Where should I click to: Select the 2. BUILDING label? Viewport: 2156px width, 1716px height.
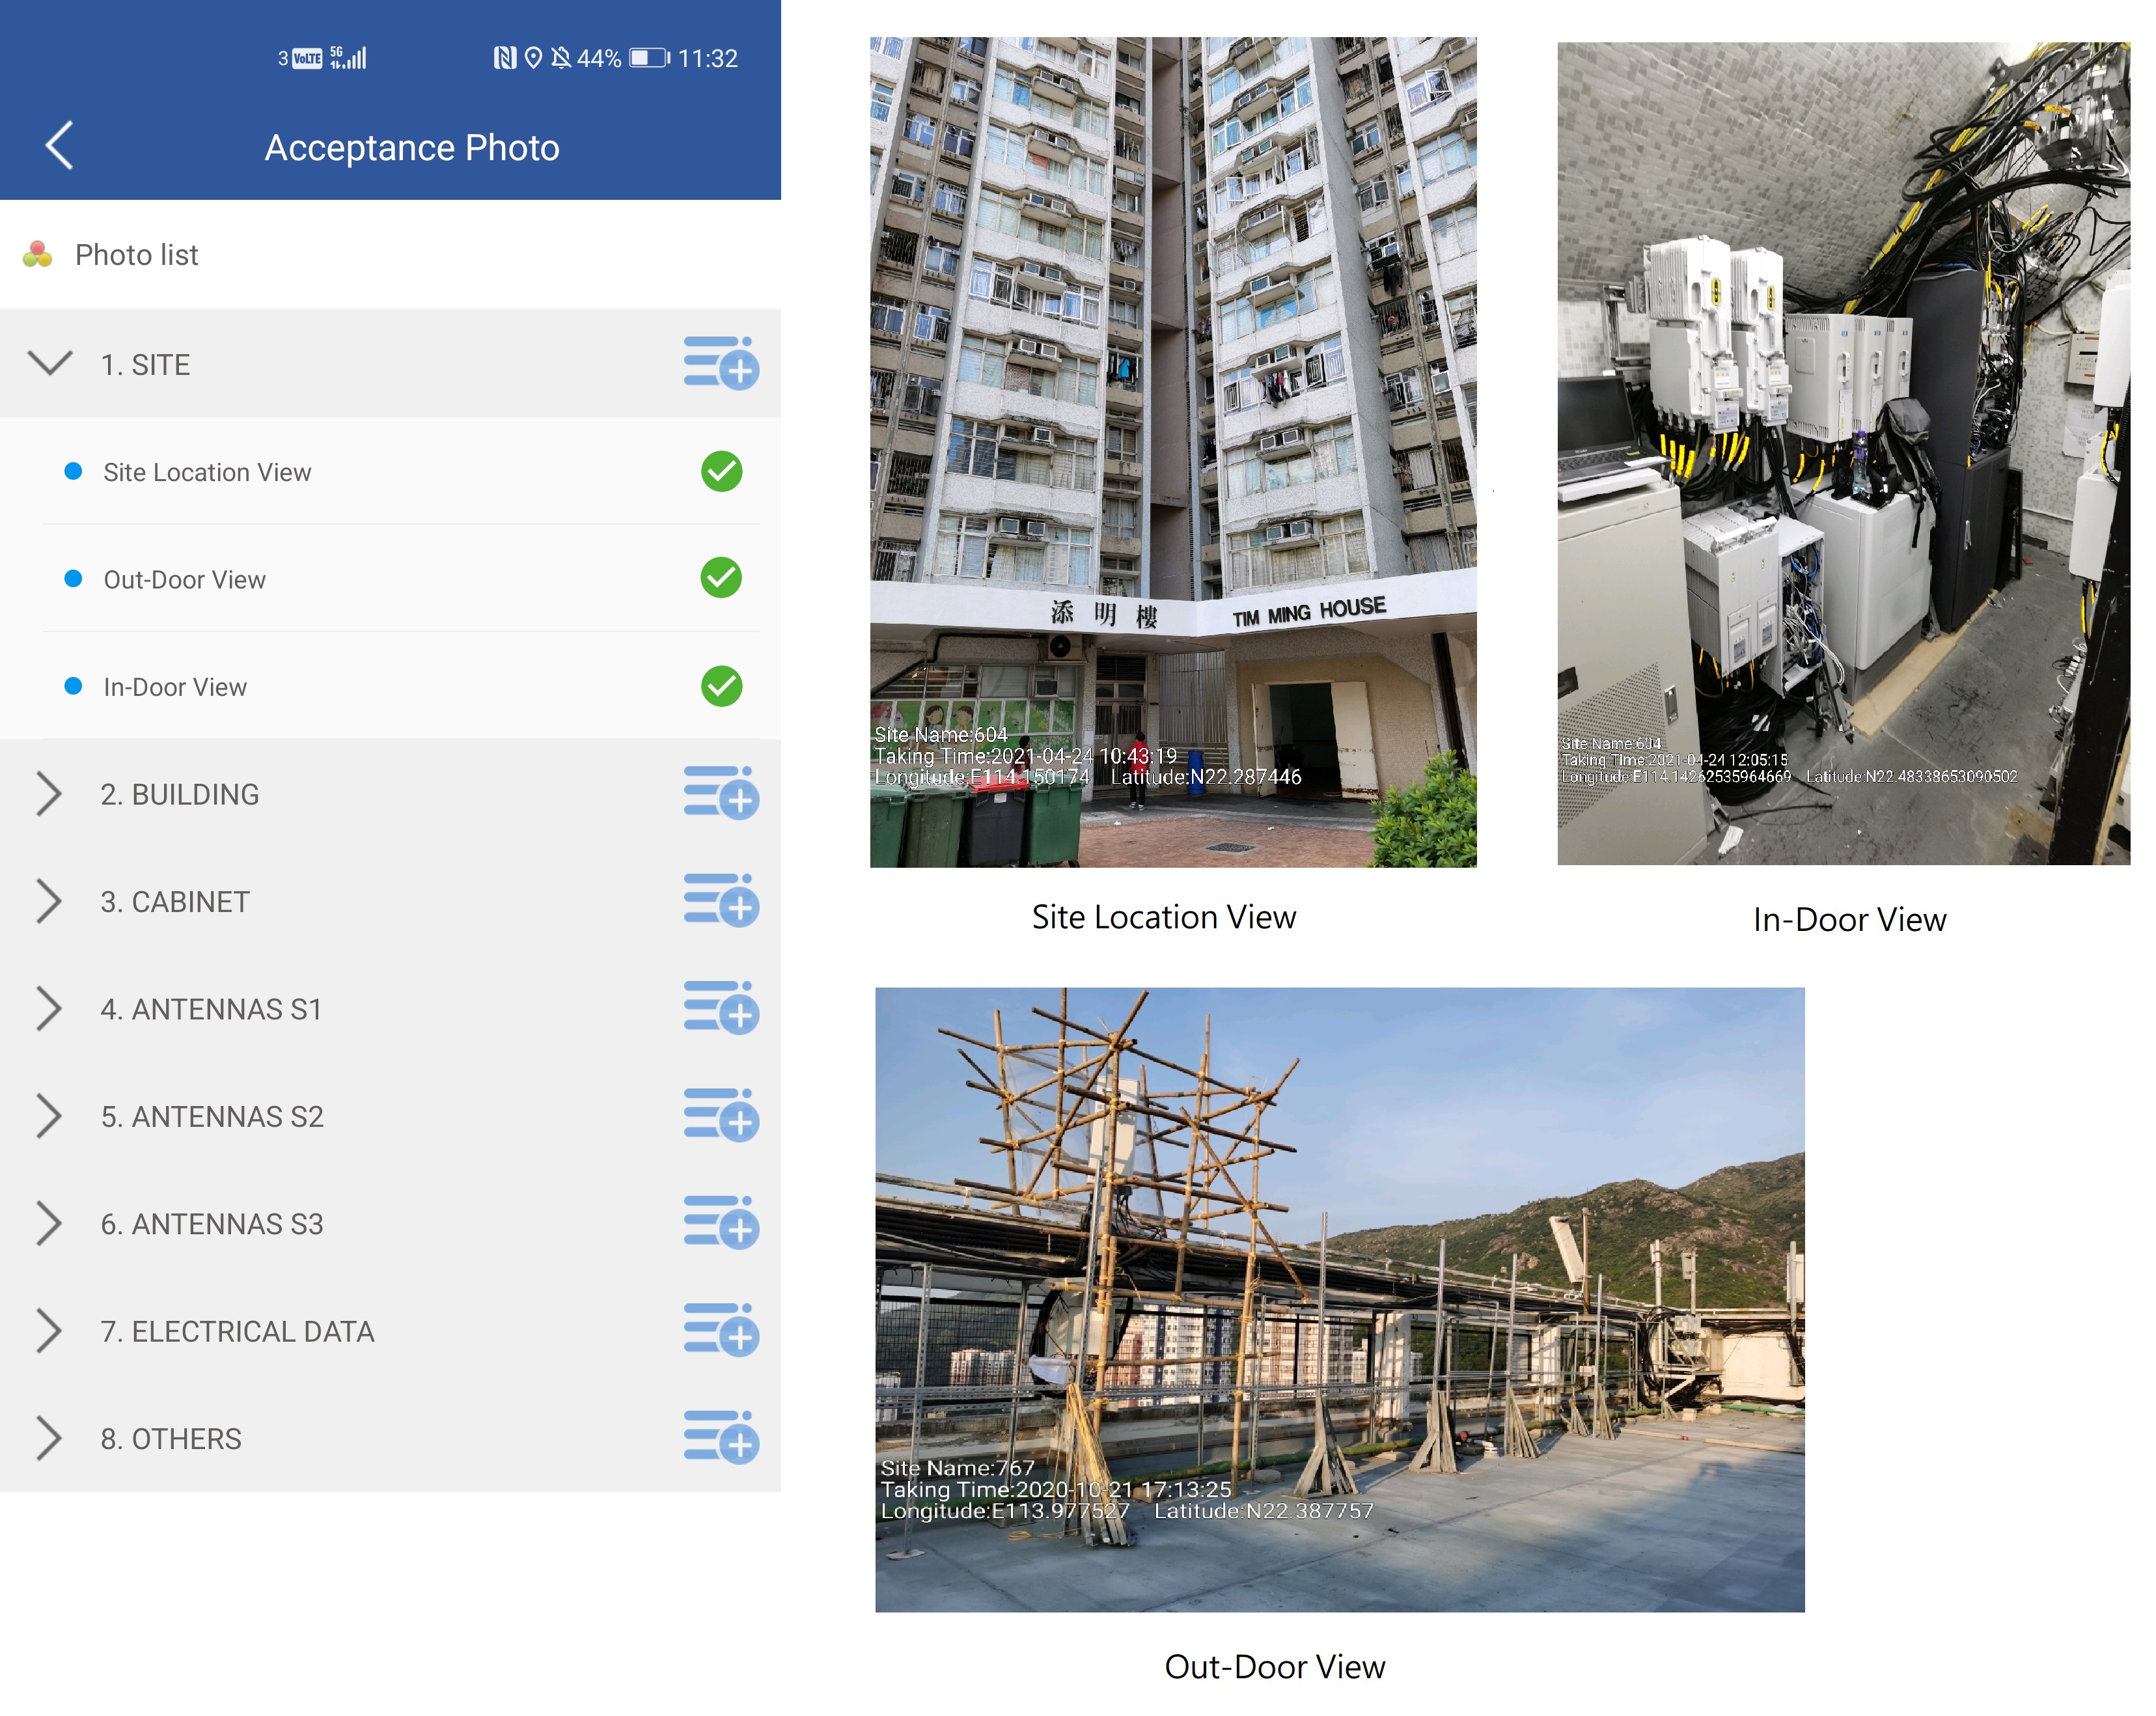click(x=180, y=794)
